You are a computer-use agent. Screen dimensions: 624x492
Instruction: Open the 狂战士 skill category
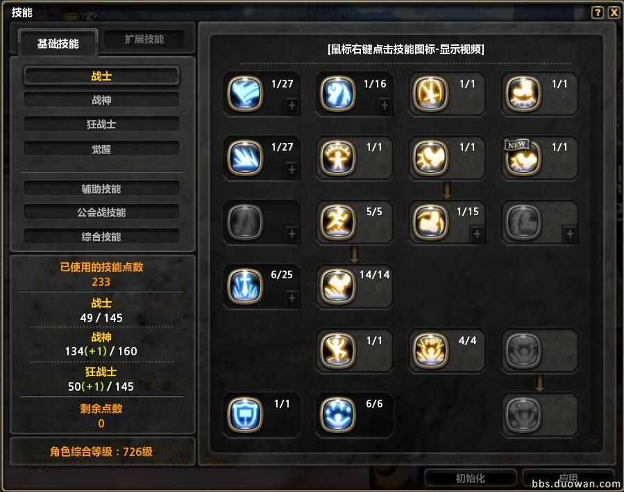(101, 124)
